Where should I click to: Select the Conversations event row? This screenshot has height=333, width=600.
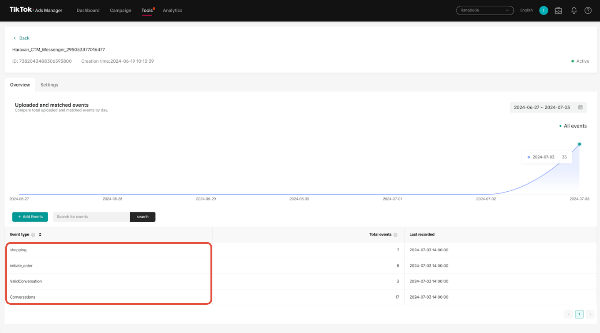[x=300, y=297]
